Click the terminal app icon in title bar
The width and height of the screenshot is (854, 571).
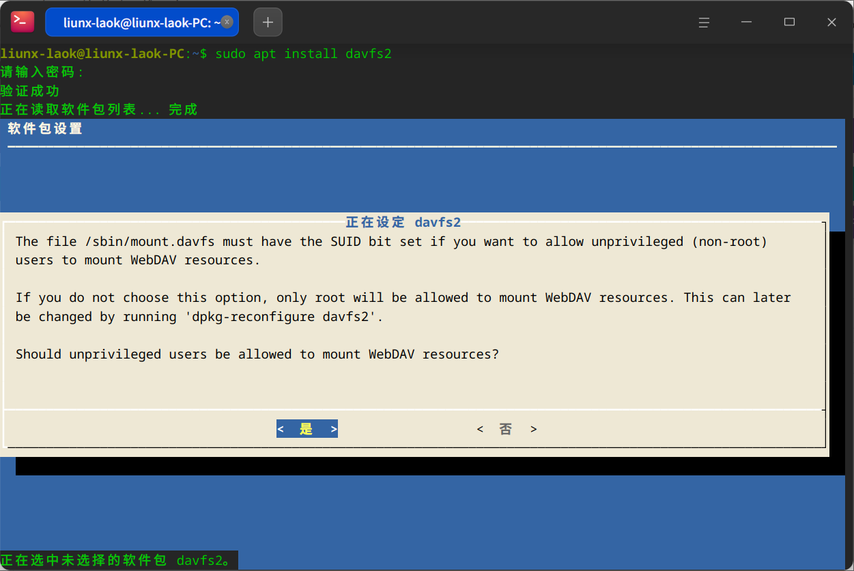click(x=22, y=22)
